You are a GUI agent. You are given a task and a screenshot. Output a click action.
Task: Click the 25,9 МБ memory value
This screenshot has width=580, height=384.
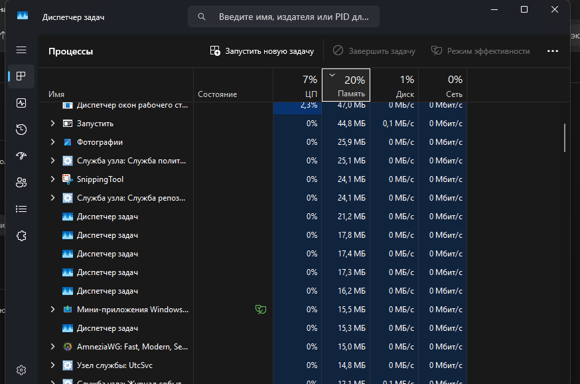352,142
